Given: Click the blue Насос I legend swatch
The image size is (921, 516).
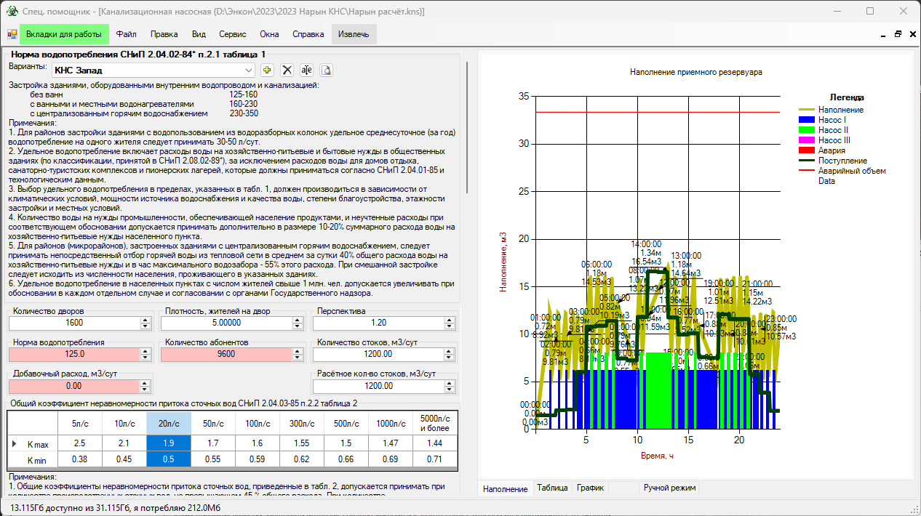Looking at the screenshot, I should coord(805,120).
